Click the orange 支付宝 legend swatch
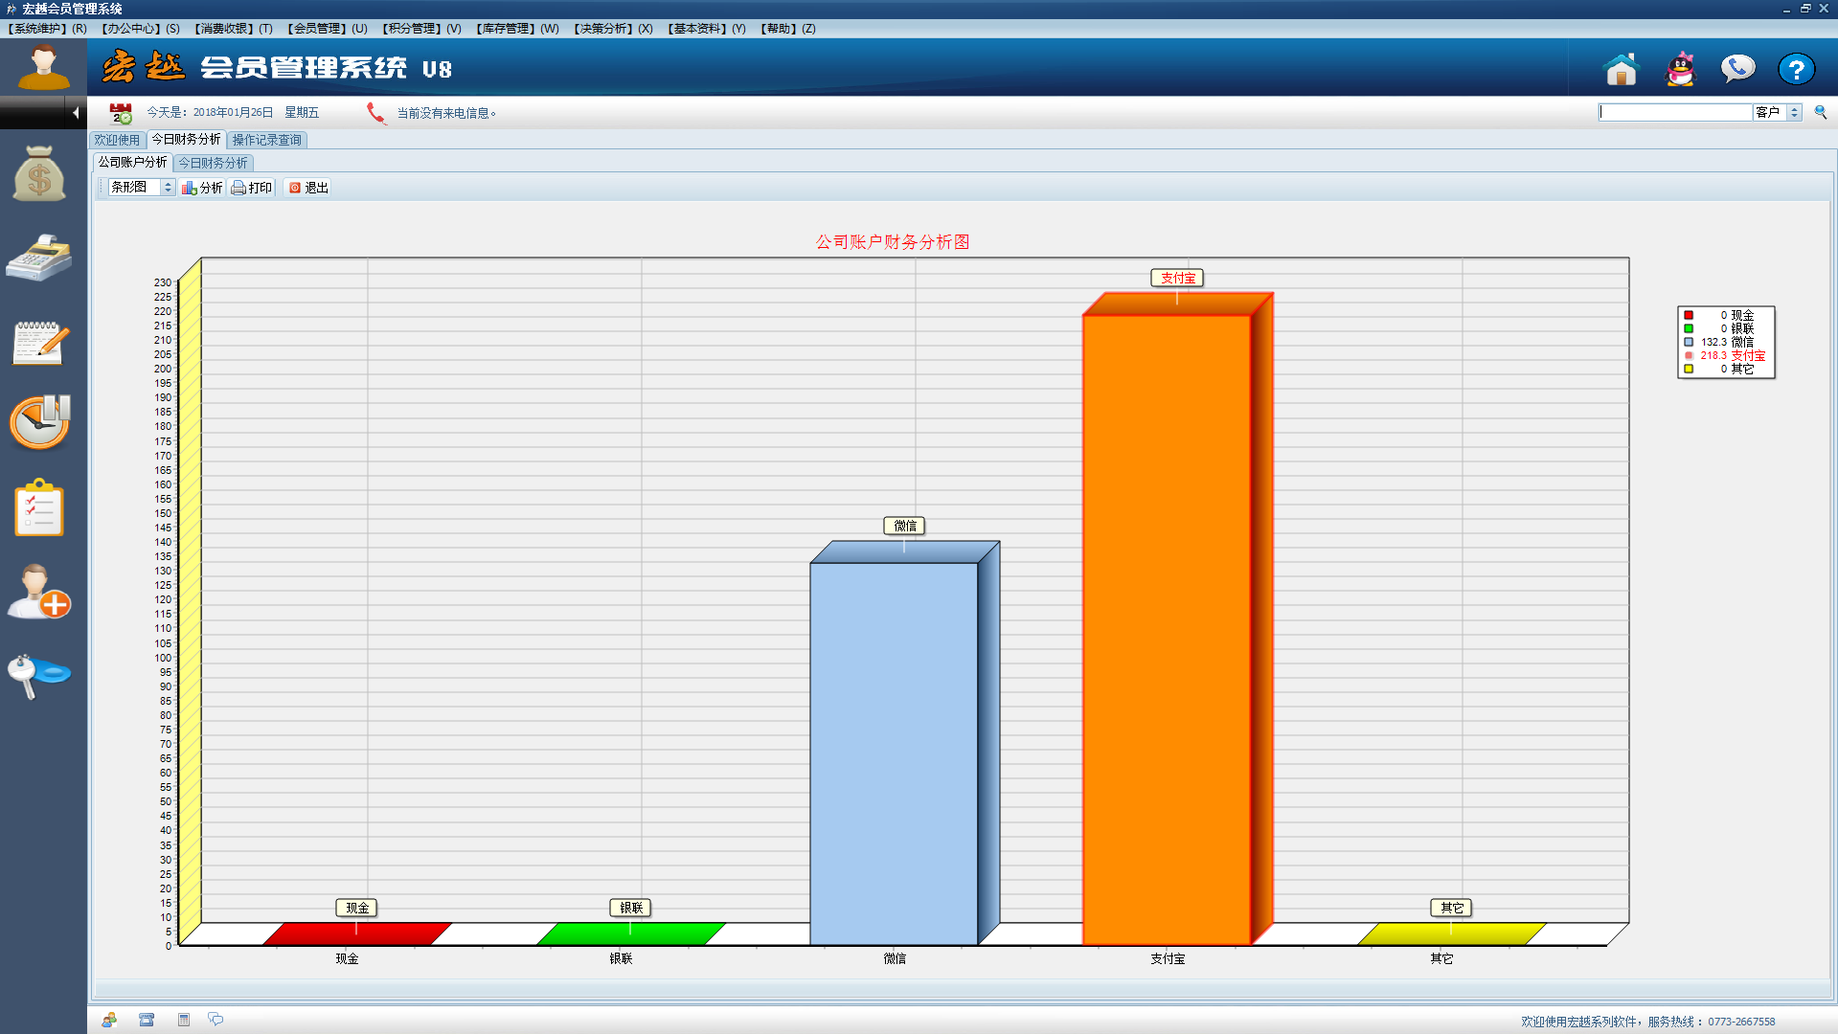This screenshot has width=1838, height=1034. click(x=1689, y=355)
